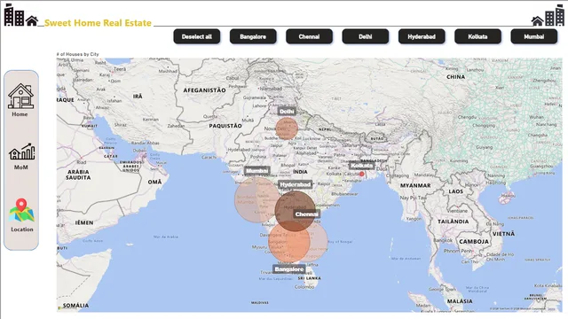Click the PAQUISTÃO country label
Viewport: 568px width, 319px height.
click(225, 126)
